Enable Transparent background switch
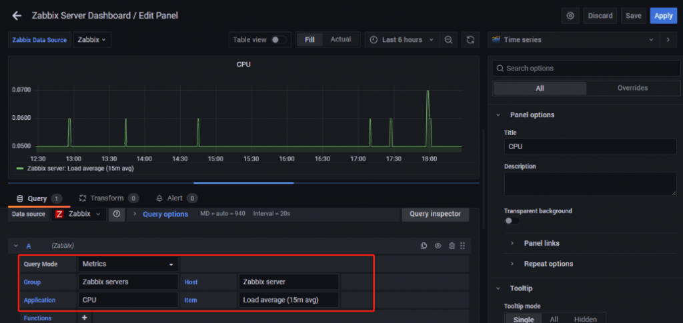Viewport: 683px width, 323px height. pos(512,221)
